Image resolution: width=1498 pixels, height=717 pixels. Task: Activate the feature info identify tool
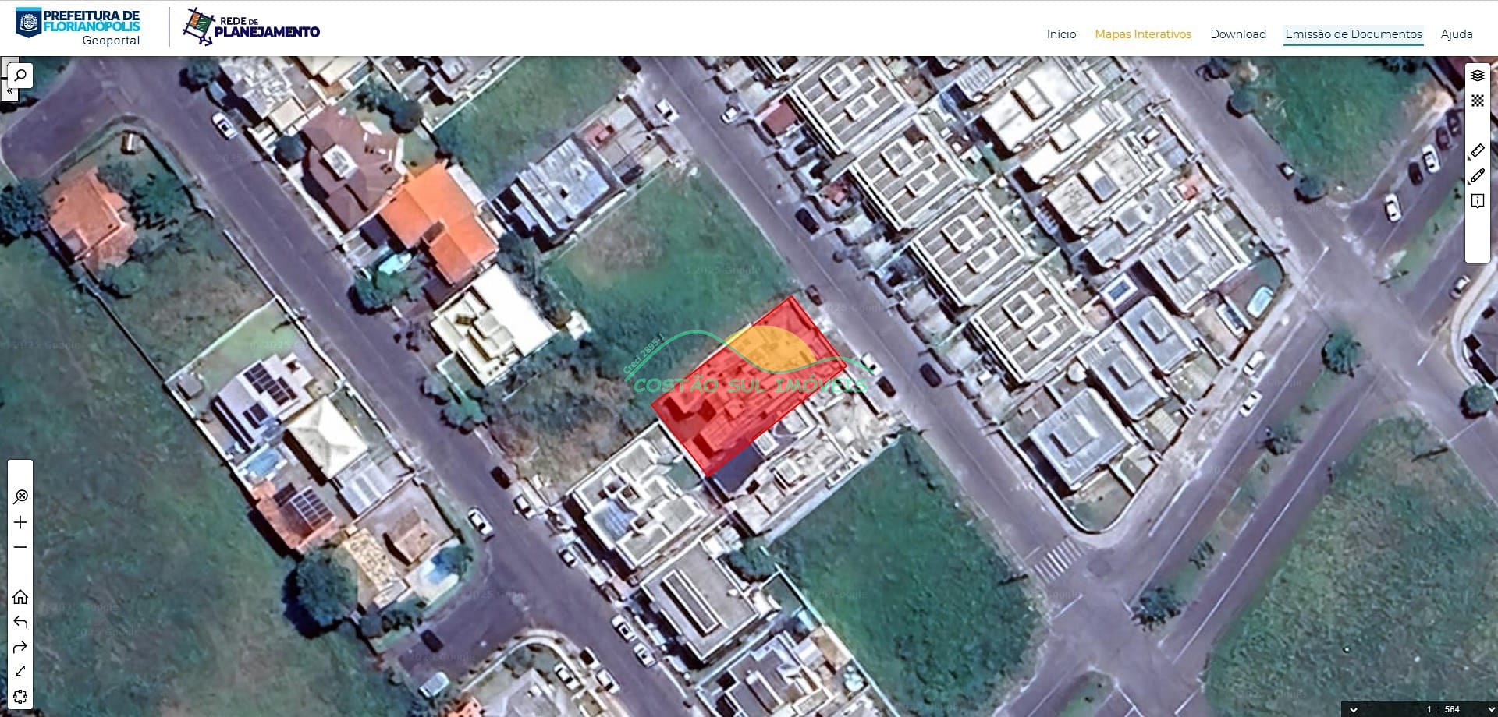tap(1477, 201)
